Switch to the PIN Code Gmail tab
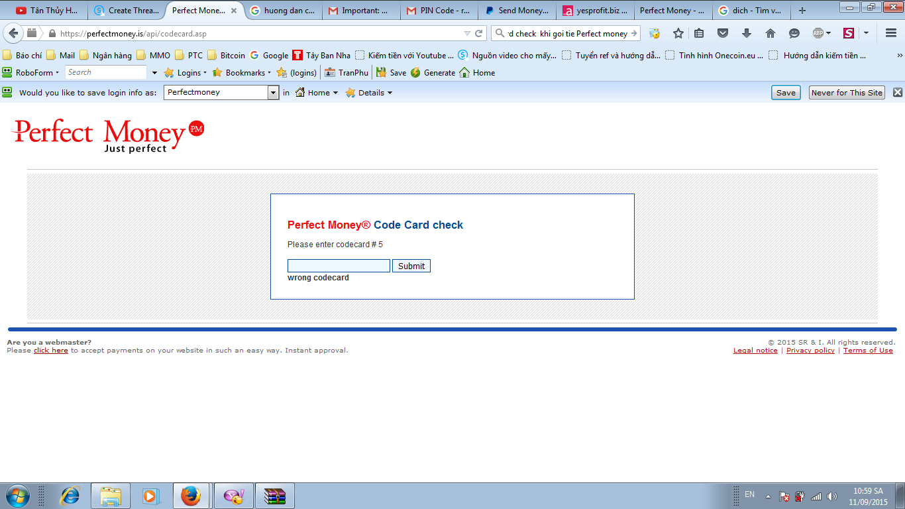The height and width of the screenshot is (509, 905). (x=439, y=11)
